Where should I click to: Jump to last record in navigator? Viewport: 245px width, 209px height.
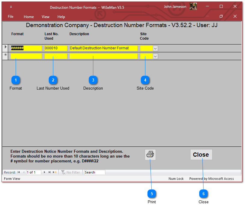[50, 172]
